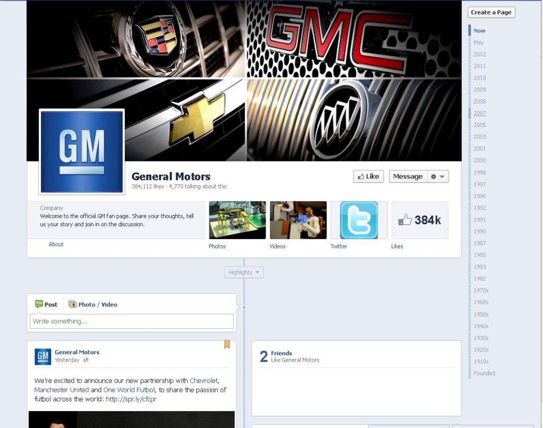This screenshot has height=428, width=543.
Task: Click the GMC grille cover photo
Action: tap(354, 39)
